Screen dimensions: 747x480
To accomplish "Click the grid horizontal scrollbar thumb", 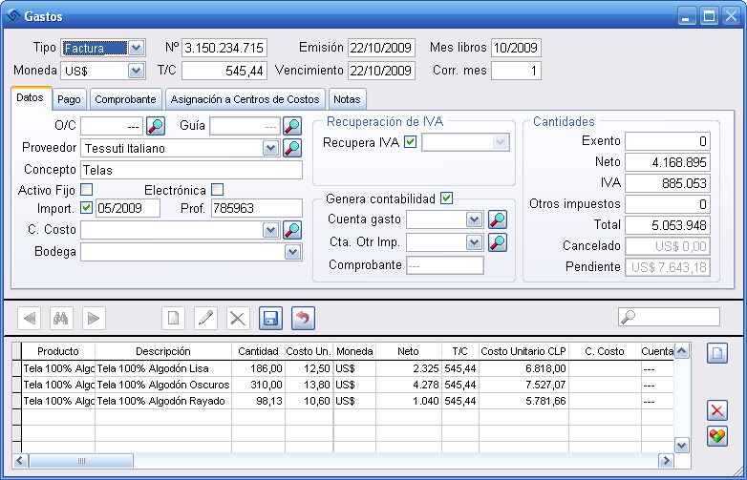I will [81, 461].
